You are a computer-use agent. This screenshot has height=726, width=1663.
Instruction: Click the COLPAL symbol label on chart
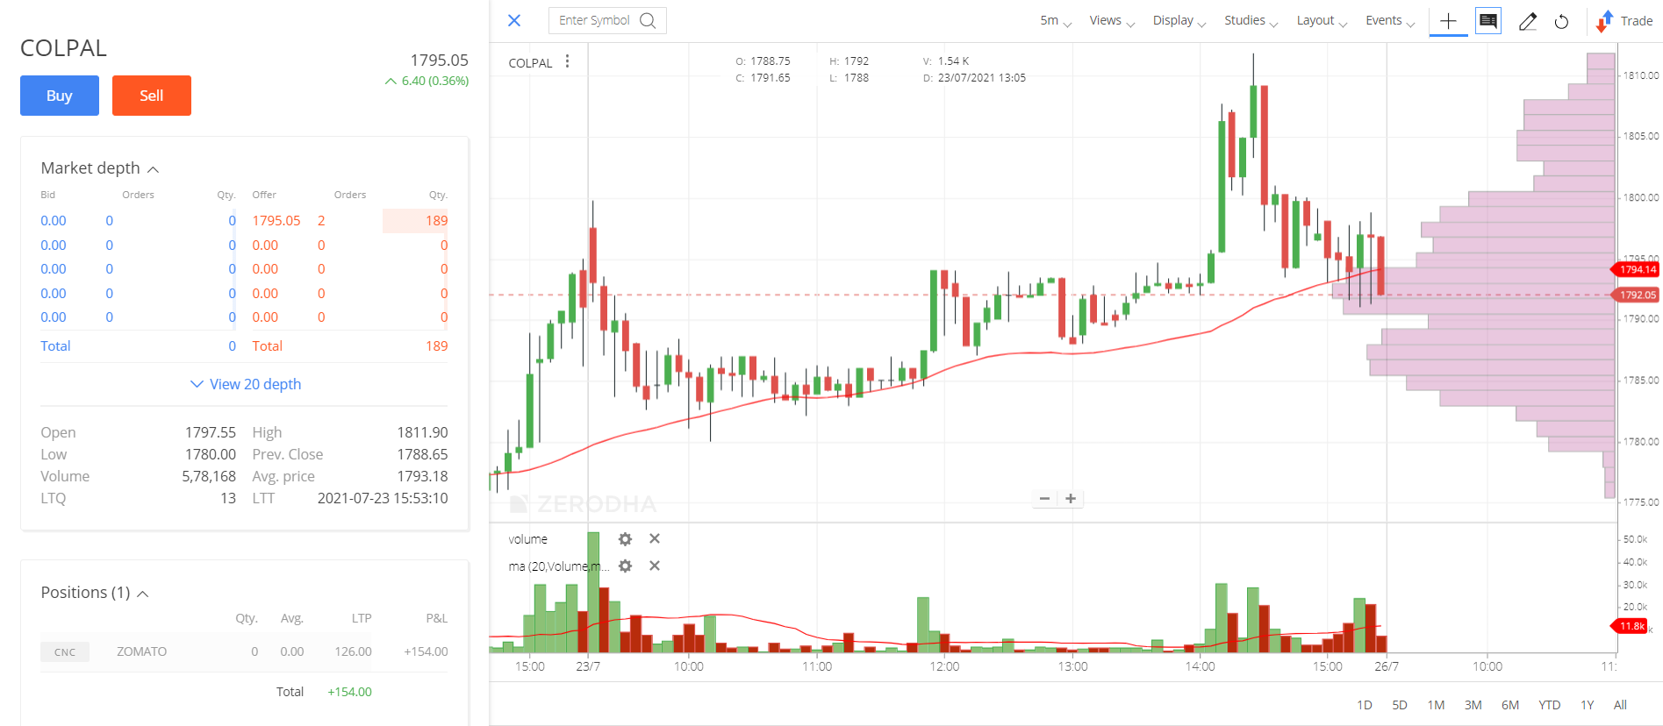click(x=530, y=63)
